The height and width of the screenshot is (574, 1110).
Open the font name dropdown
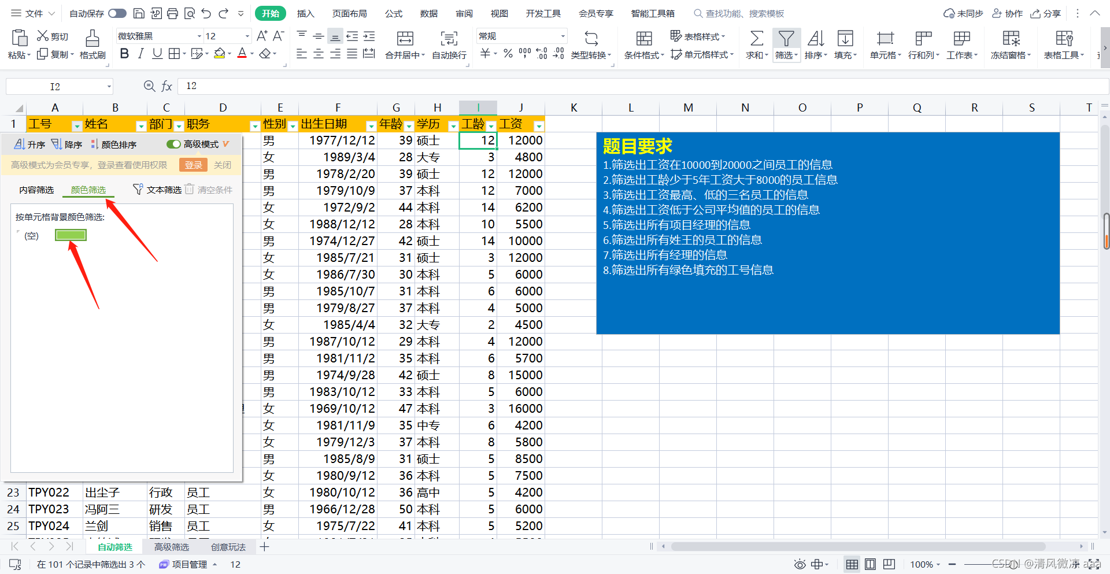pyautogui.click(x=199, y=36)
